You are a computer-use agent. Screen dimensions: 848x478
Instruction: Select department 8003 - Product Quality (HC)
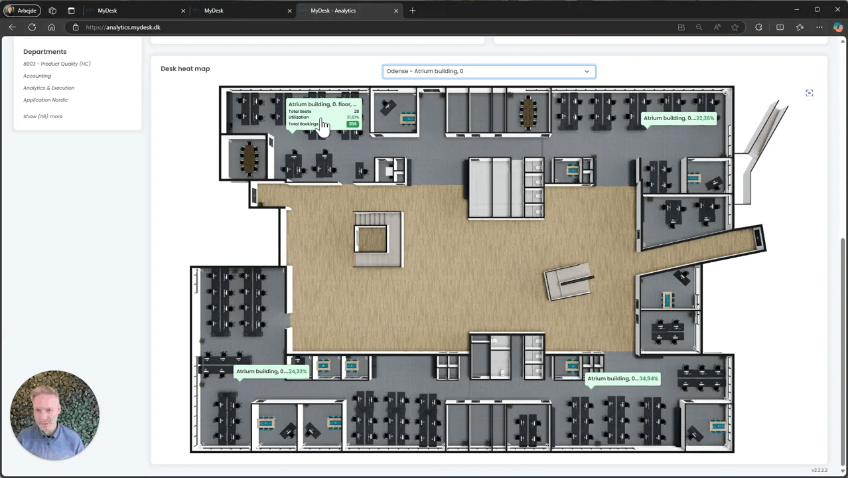tap(57, 64)
